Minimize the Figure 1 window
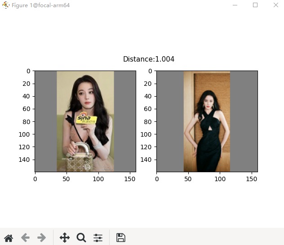This screenshot has height=245, width=284. coord(235,5)
